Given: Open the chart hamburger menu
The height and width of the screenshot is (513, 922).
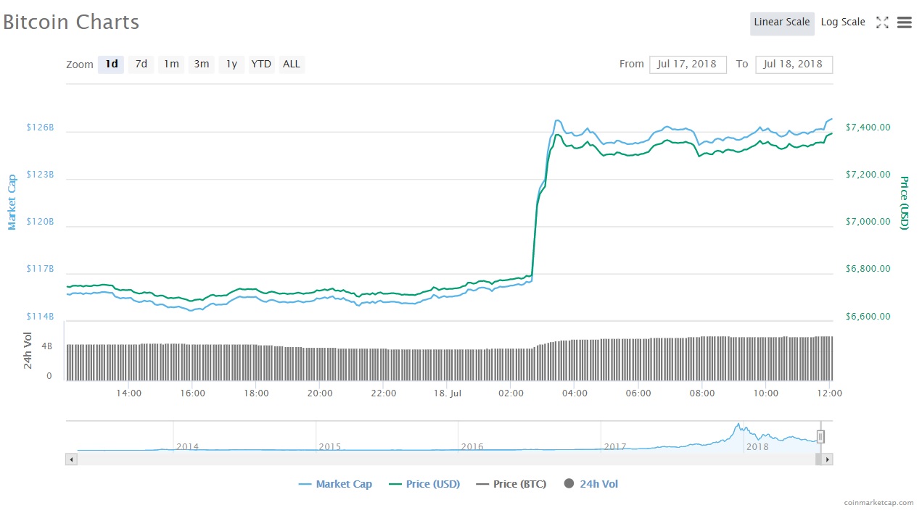Looking at the screenshot, I should (904, 22).
